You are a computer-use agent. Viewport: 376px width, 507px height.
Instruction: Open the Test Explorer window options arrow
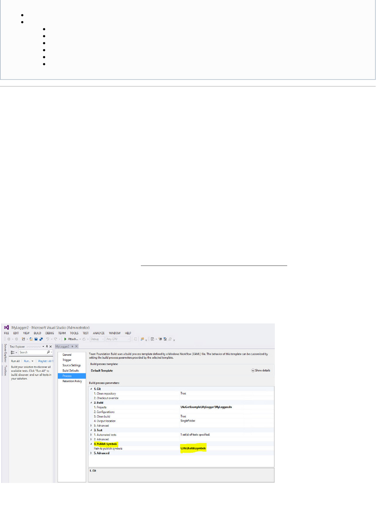click(43, 346)
